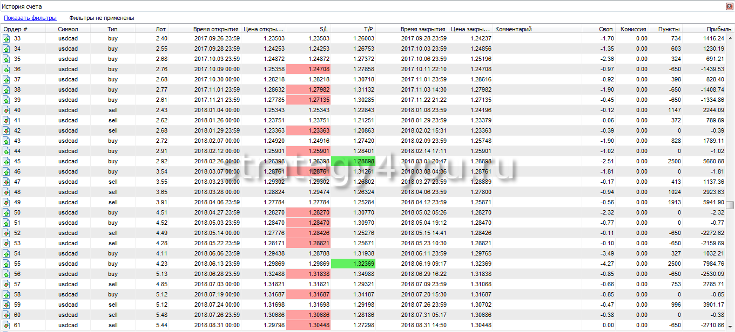This screenshot has width=735, height=332.
Task: Click the vertical scrollbar thumb on the right
Action: [730, 205]
